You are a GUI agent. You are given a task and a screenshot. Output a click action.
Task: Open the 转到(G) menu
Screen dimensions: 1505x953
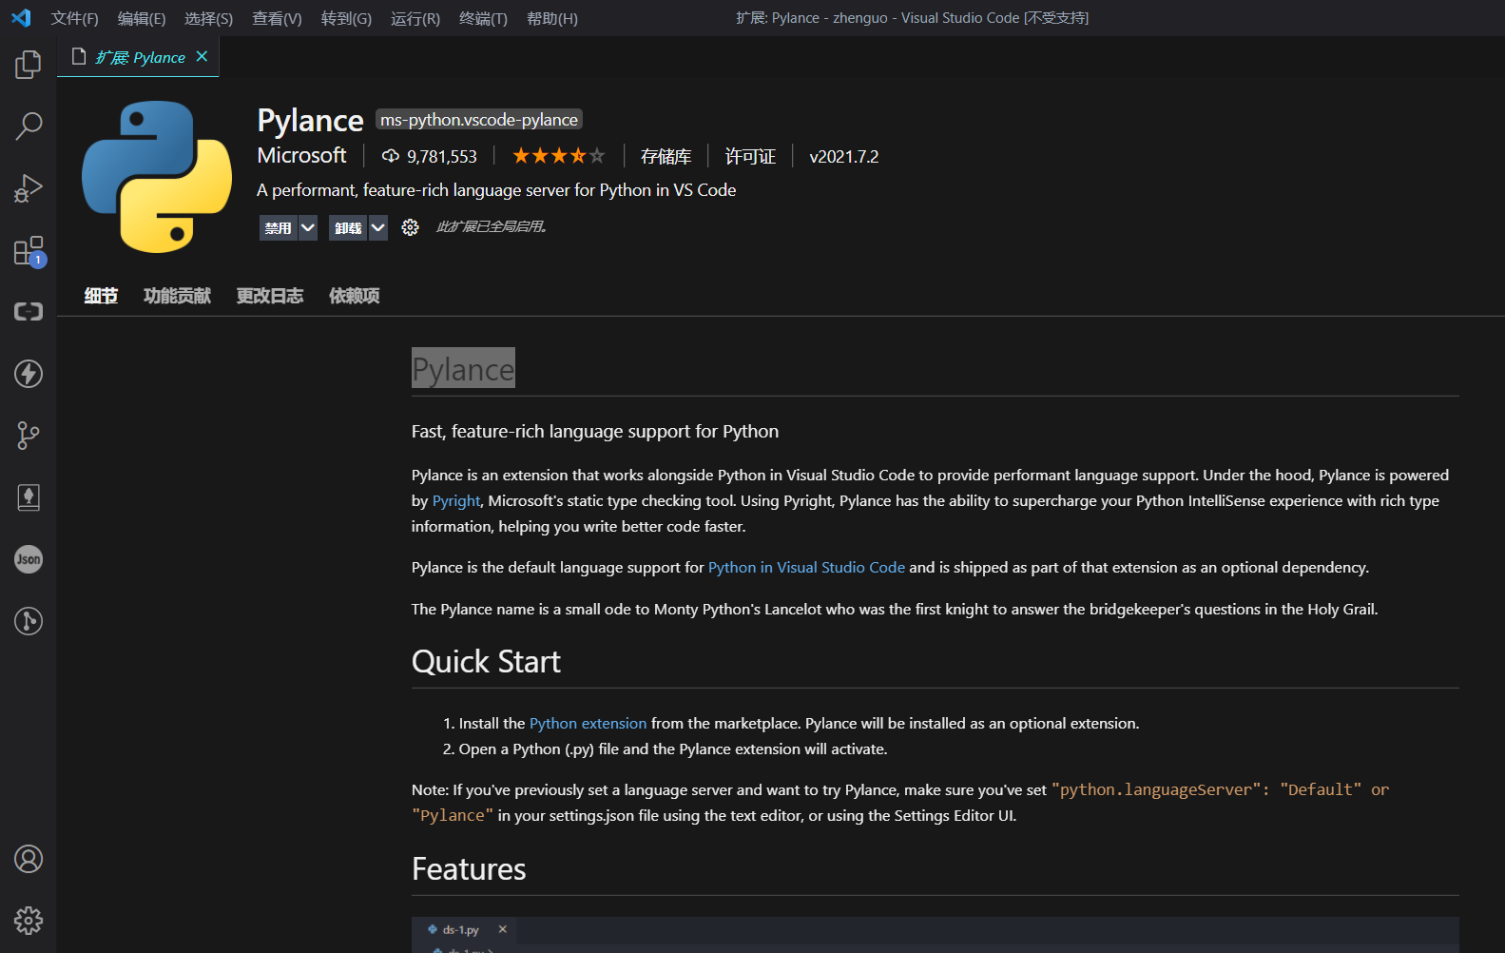(346, 18)
